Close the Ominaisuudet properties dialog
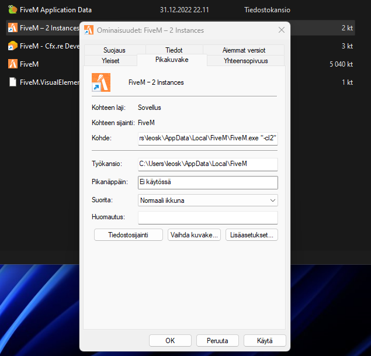 (x=281, y=30)
